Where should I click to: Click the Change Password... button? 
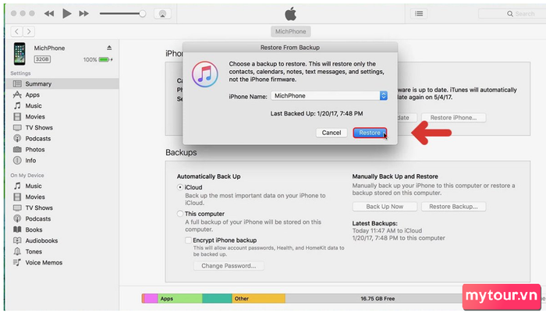229,266
